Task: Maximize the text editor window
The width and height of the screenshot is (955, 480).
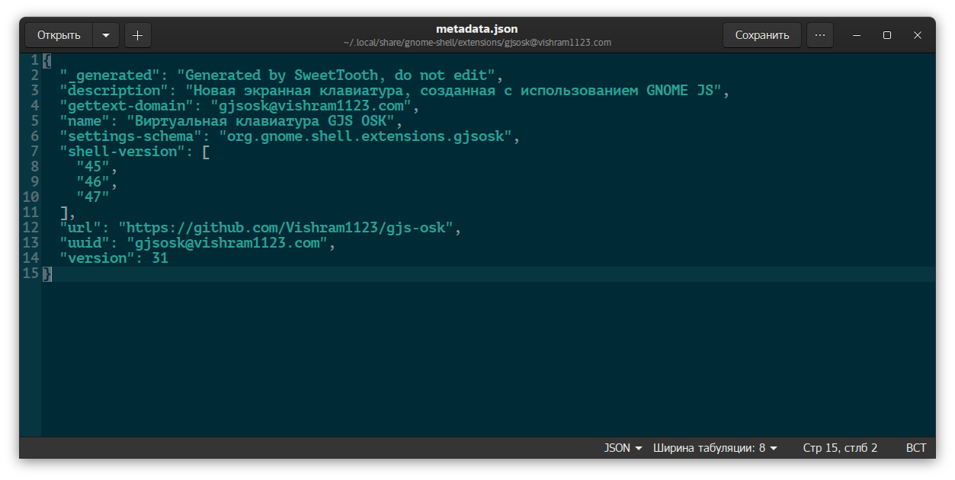Action: click(x=887, y=35)
